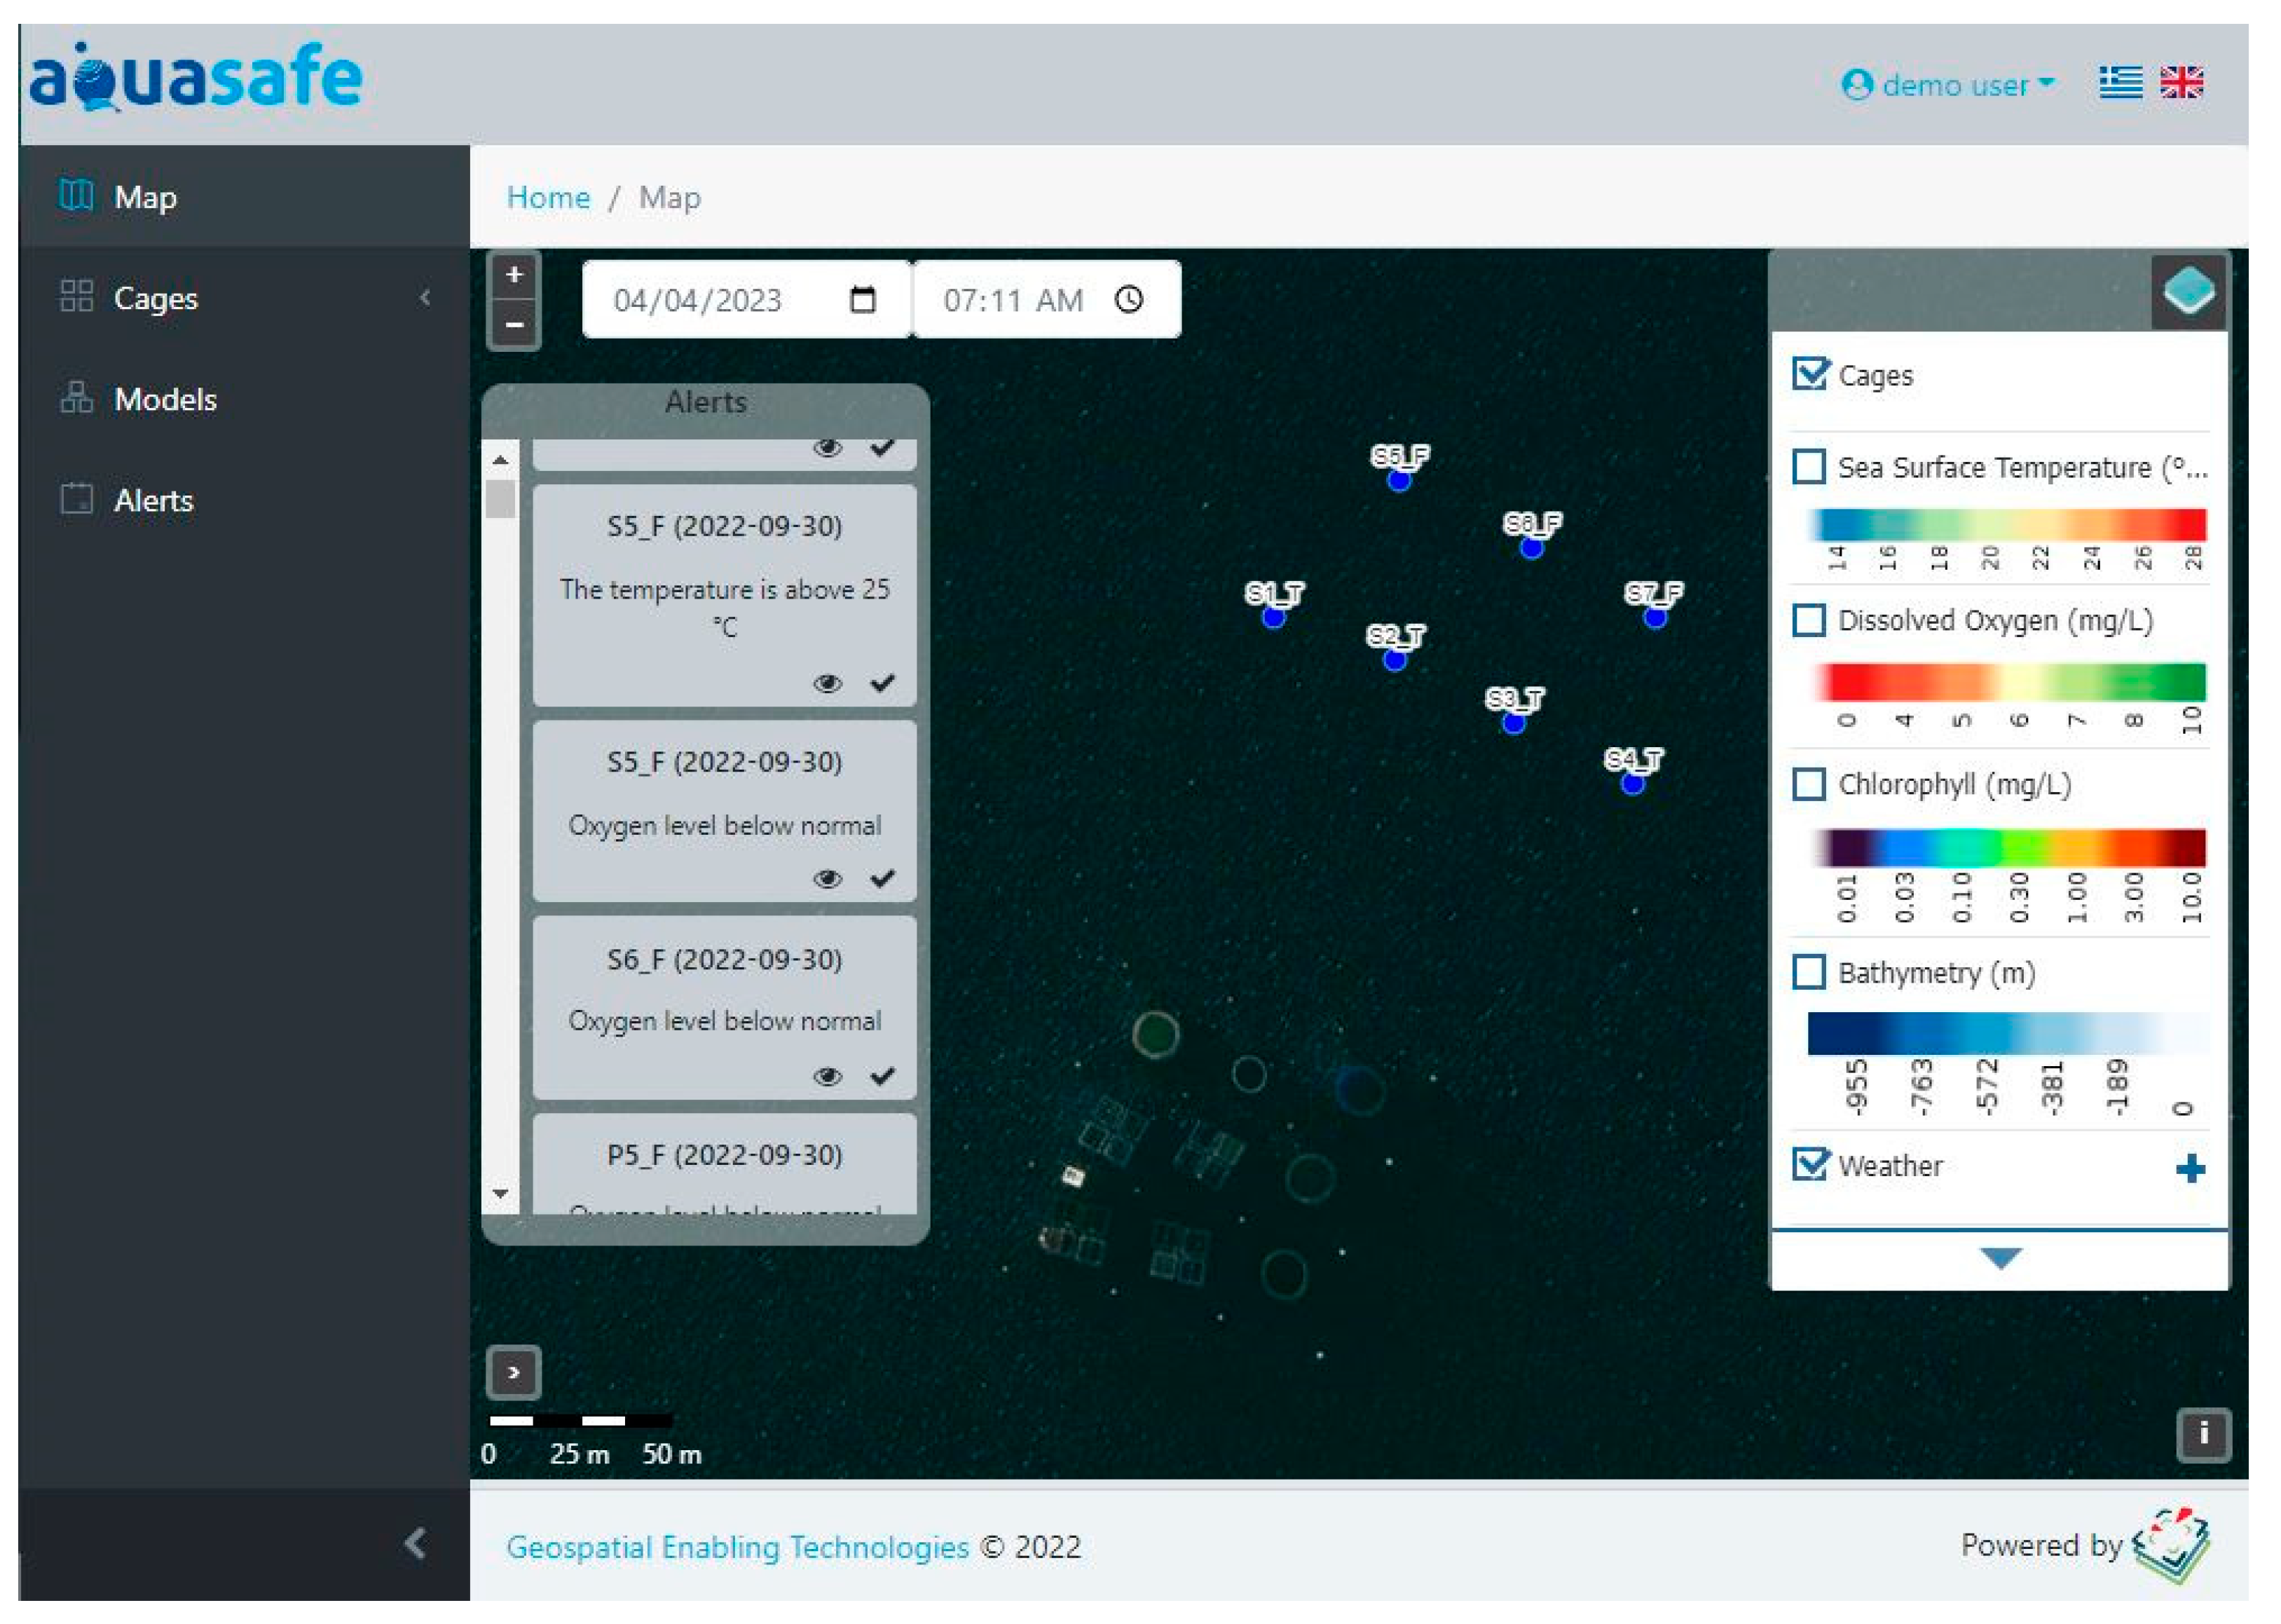Click the clock time picker icon
Image resolution: width=2281 pixels, height=1624 pixels.
pos(1128,300)
